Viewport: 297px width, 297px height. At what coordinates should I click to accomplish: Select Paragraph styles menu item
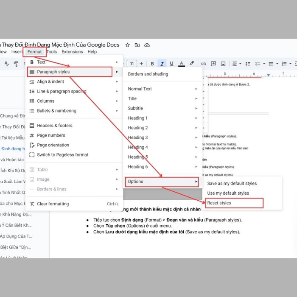pos(74,72)
